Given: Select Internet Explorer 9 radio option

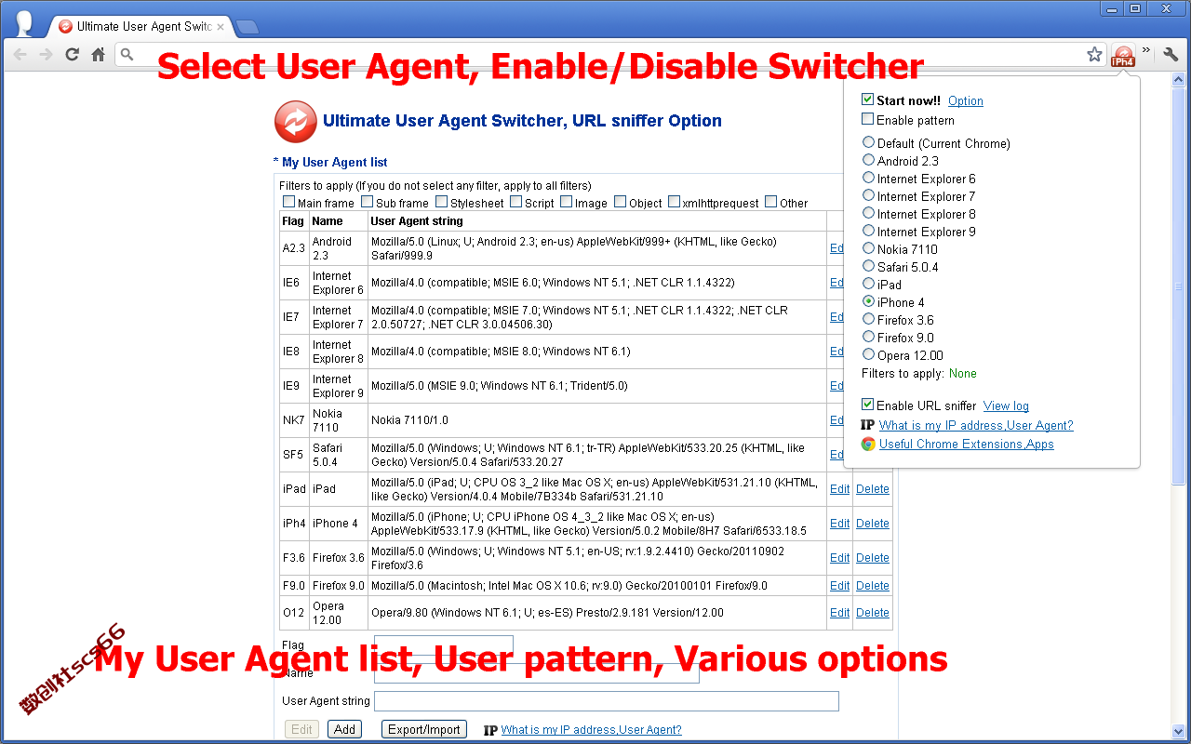Looking at the screenshot, I should click(x=868, y=231).
